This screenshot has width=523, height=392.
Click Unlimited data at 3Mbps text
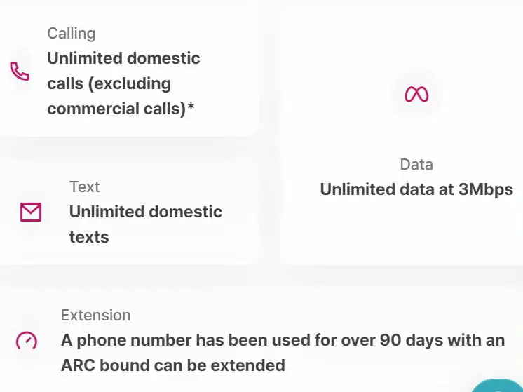click(416, 189)
